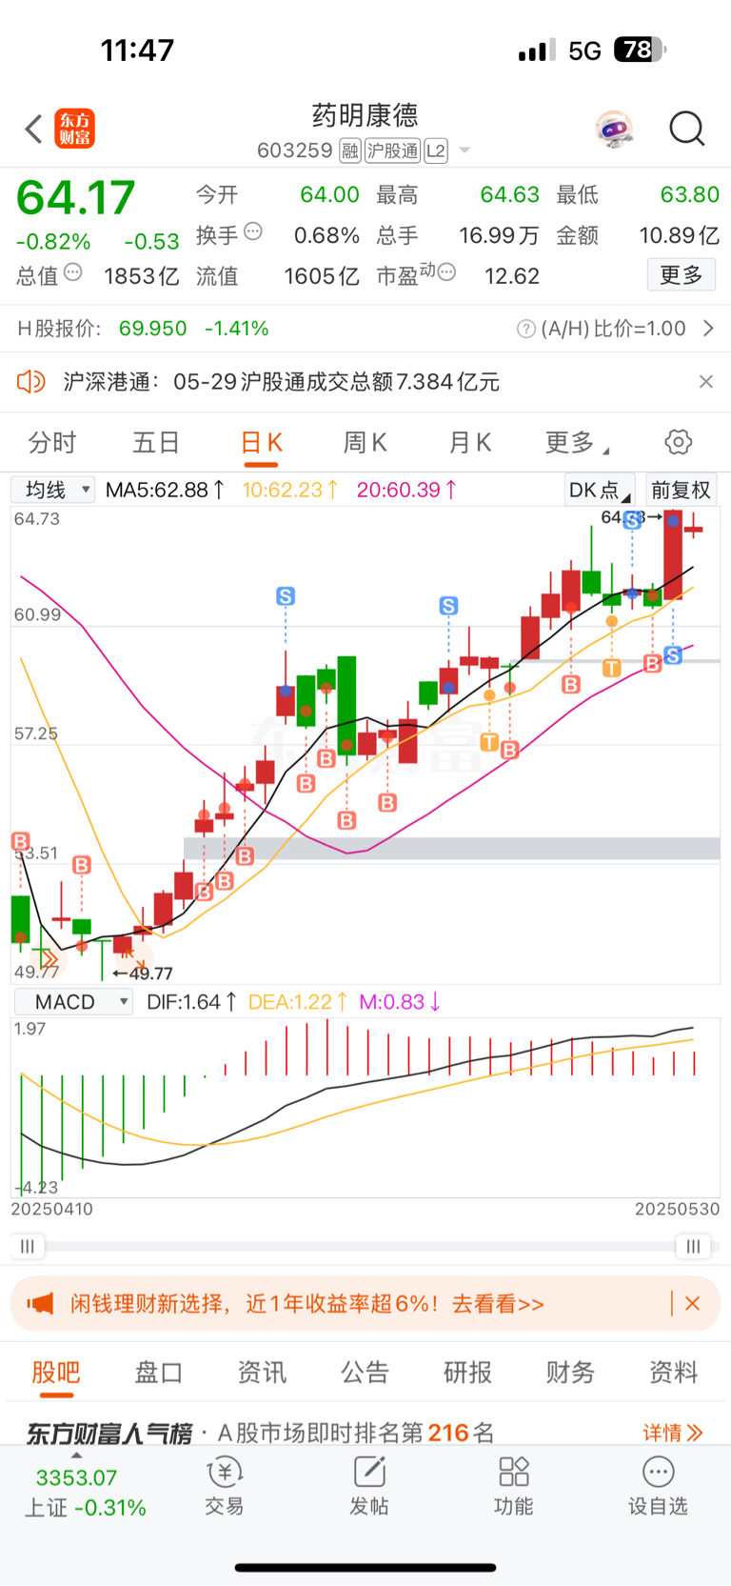This screenshot has height=1586, width=731.
Task: Open chart settings gear icon
Action: click(678, 442)
